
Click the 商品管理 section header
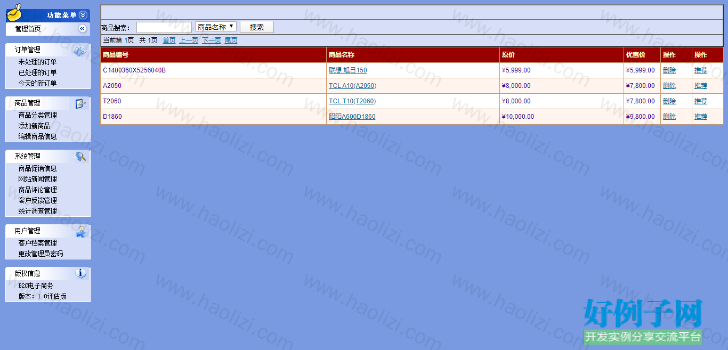click(x=48, y=103)
